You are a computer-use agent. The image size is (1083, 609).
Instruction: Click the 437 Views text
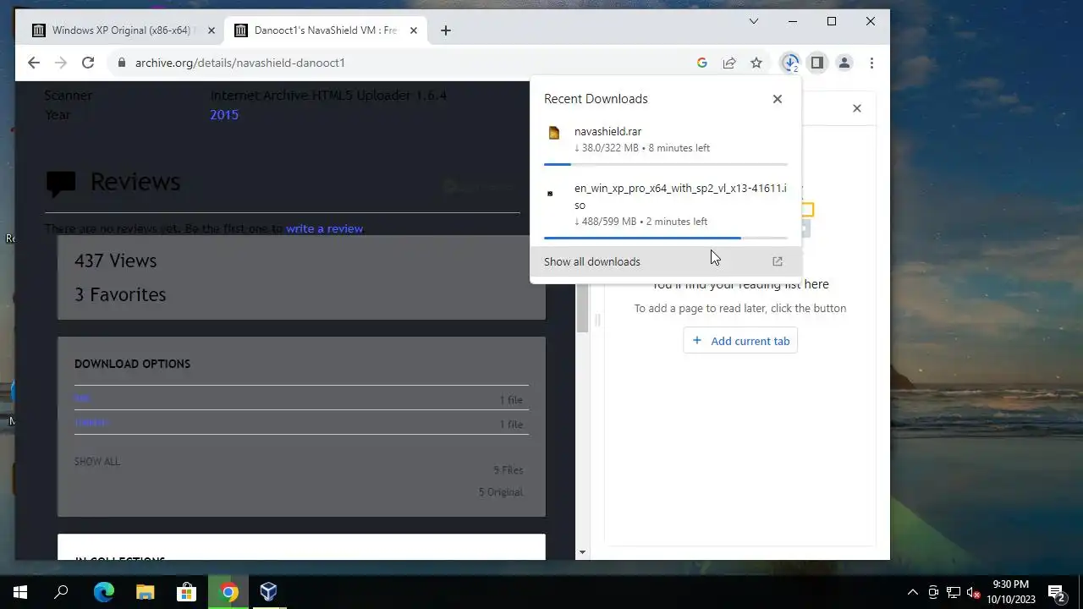coord(116,261)
